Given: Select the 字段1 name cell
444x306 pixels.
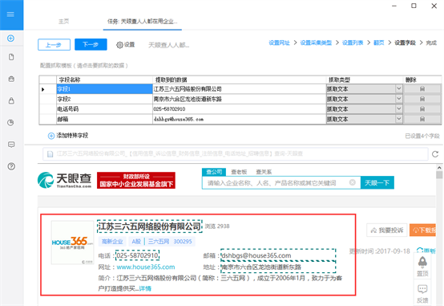Looking at the screenshot, I should [x=104, y=89].
